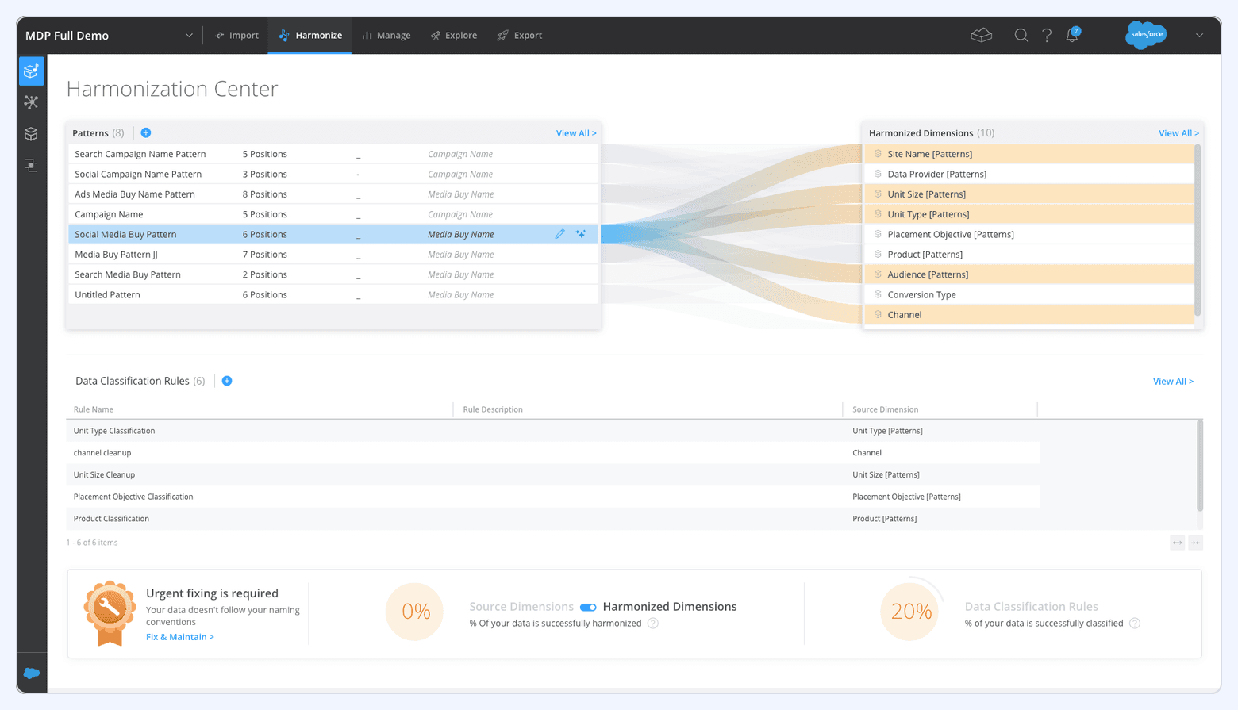The width and height of the screenshot is (1238, 710).
Task: Open the account chevron beside the Salesforce logo
Action: click(x=1198, y=35)
